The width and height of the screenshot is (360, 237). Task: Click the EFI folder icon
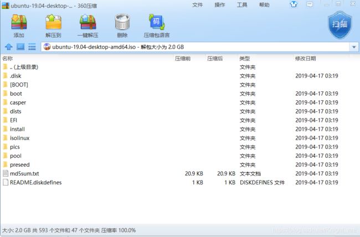coord(6,120)
